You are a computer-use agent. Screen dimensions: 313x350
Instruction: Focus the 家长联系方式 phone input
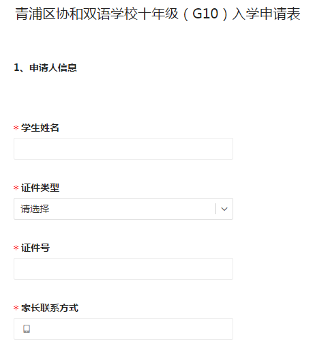coord(123,329)
